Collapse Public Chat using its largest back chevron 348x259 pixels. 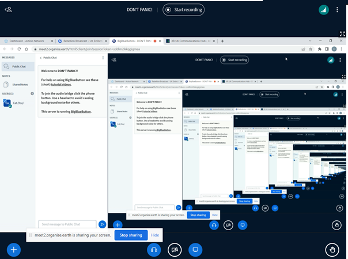click(41, 58)
